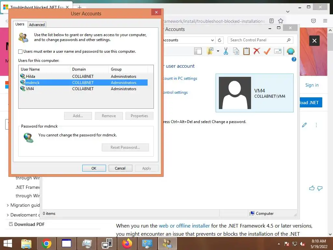Sort by Domain column header
333x250 pixels.
[x=89, y=69]
